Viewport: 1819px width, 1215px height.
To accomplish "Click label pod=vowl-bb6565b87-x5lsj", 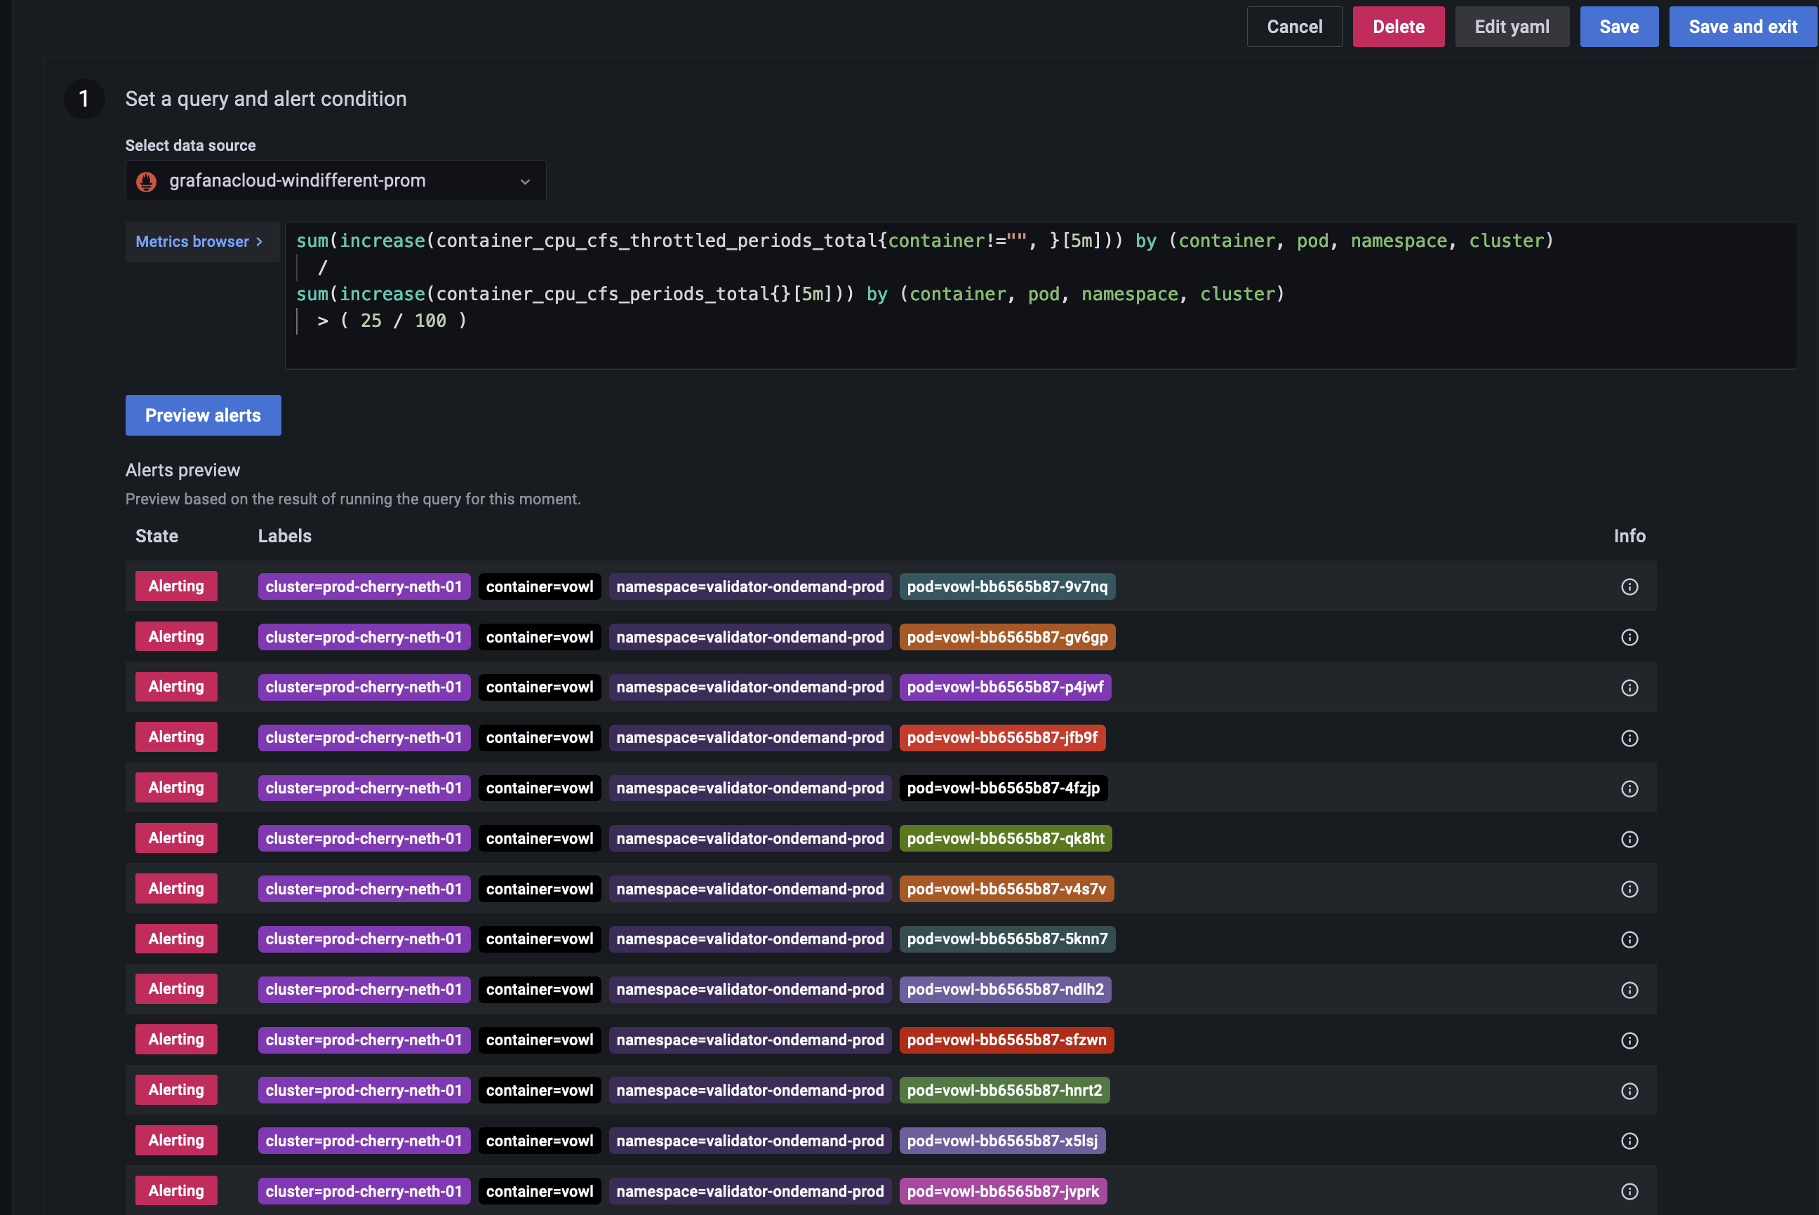I will [x=1002, y=1141].
